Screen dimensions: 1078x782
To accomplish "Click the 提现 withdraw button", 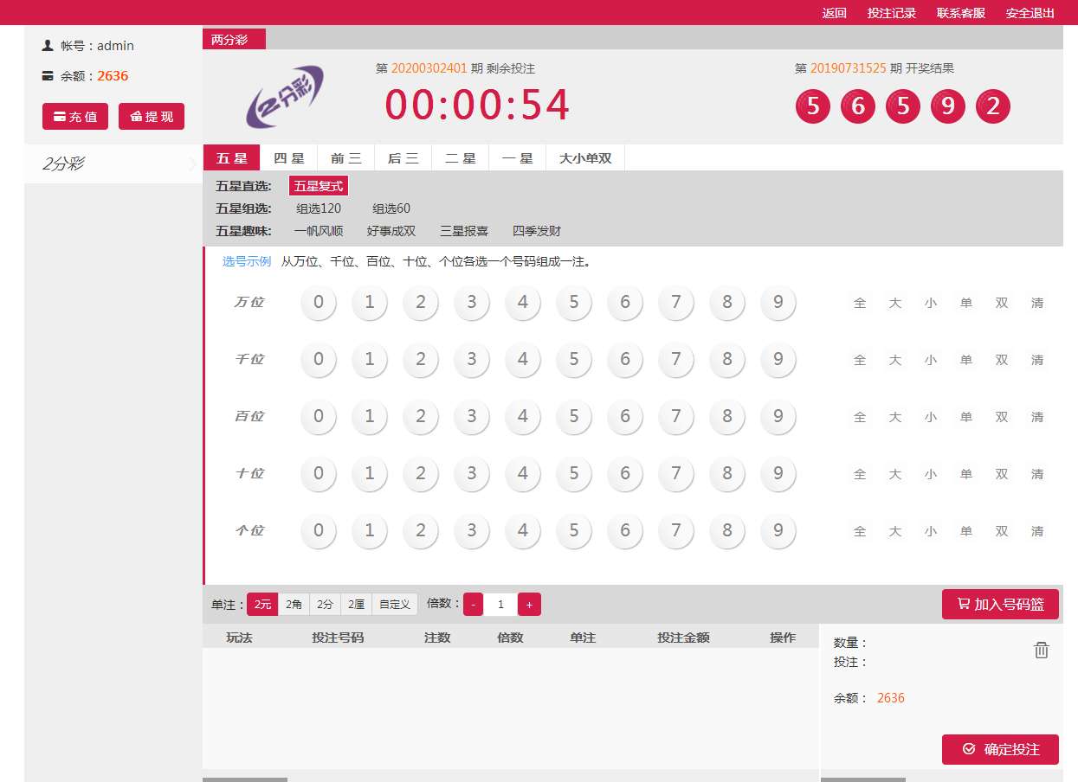I will tap(152, 116).
